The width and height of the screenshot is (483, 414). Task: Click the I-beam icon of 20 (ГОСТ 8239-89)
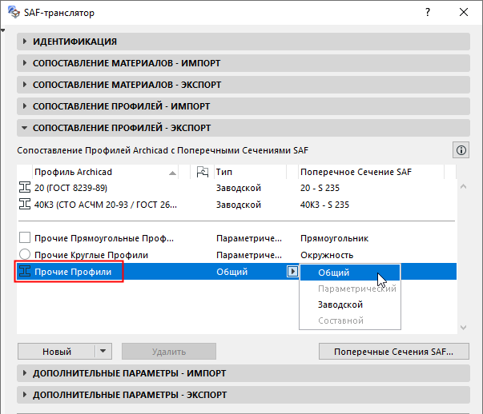click(x=25, y=187)
